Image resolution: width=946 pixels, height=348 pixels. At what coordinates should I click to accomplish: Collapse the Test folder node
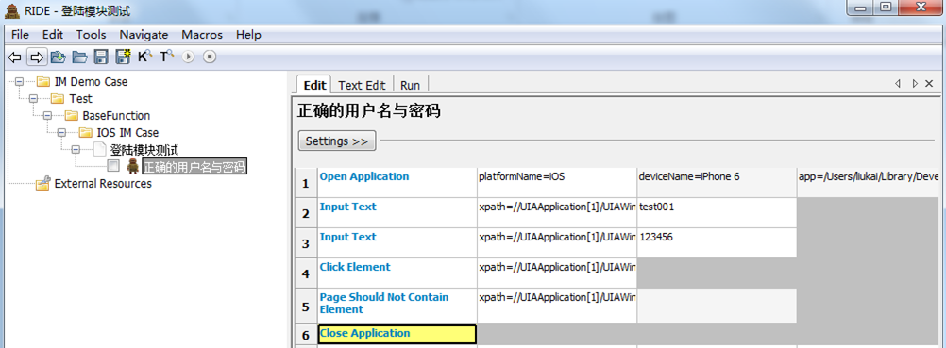34,98
